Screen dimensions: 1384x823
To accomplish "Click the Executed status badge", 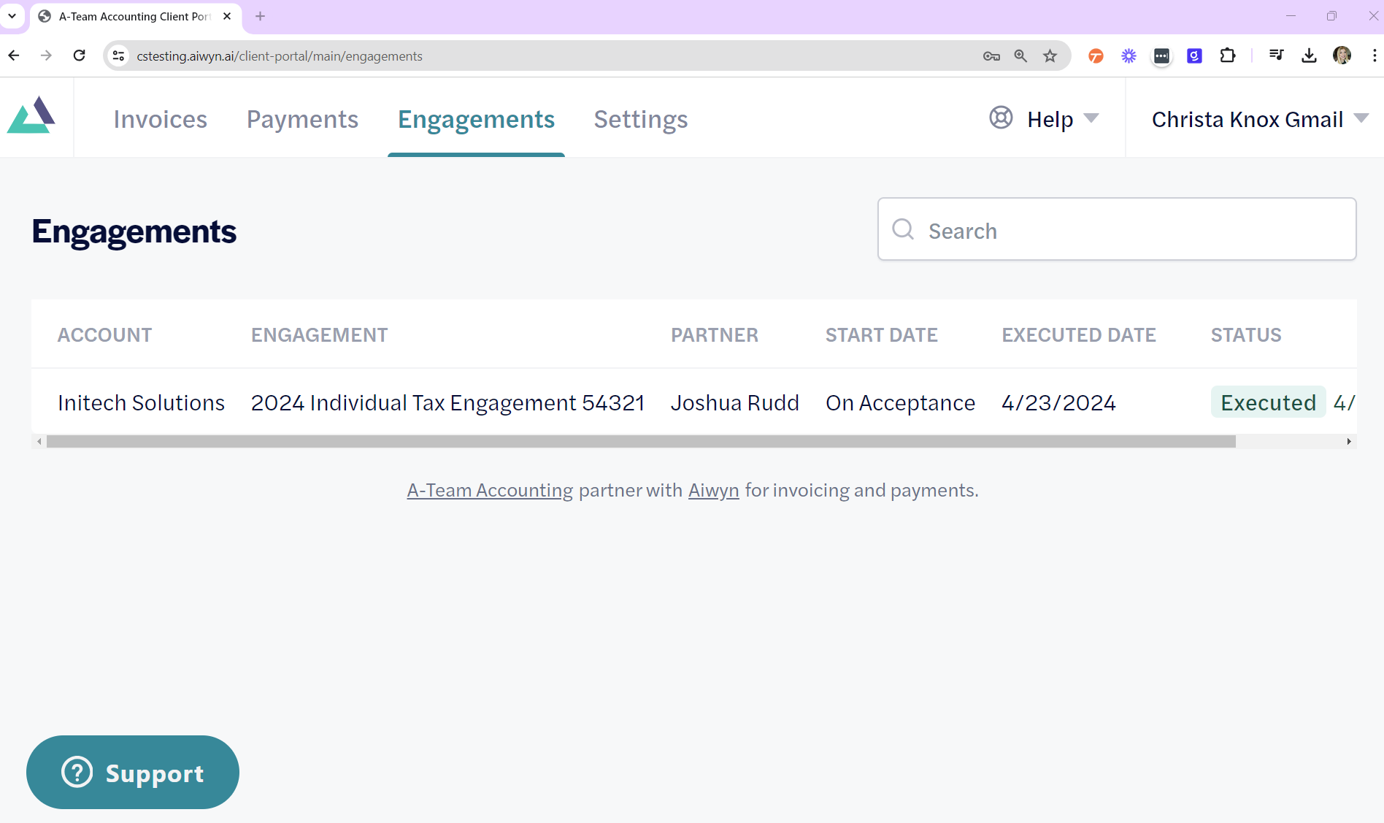I will pos(1269,402).
